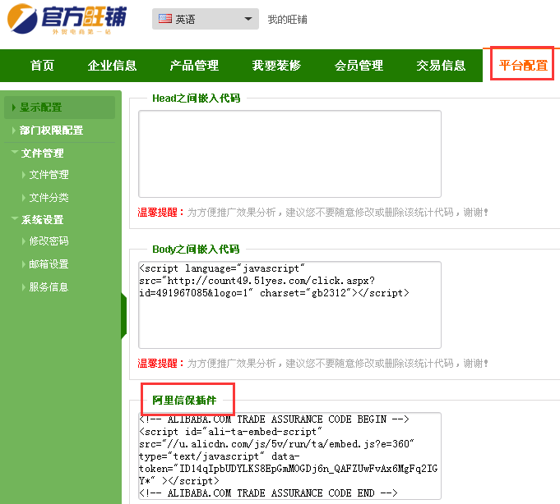560x504 pixels.
Task: Go to 首页 tab
Action: pyautogui.click(x=42, y=65)
